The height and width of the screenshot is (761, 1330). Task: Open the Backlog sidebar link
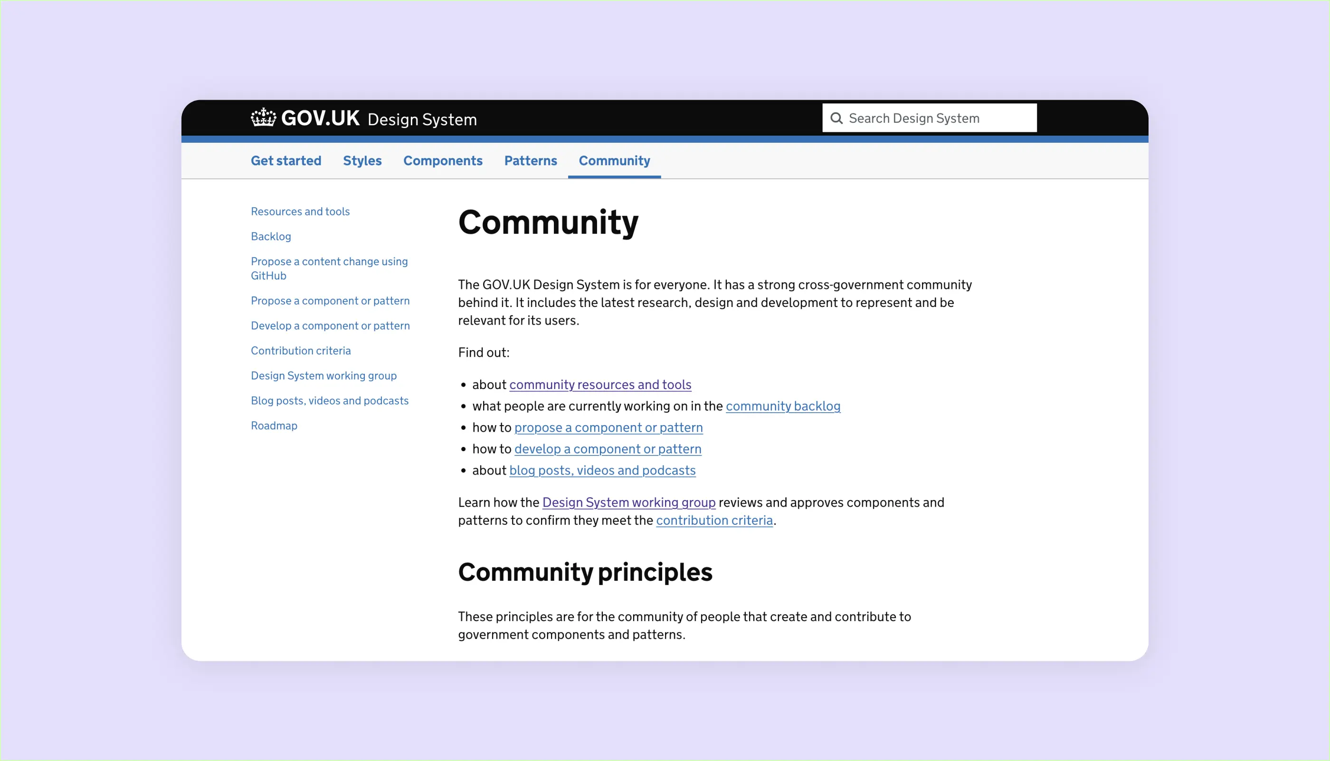click(271, 236)
